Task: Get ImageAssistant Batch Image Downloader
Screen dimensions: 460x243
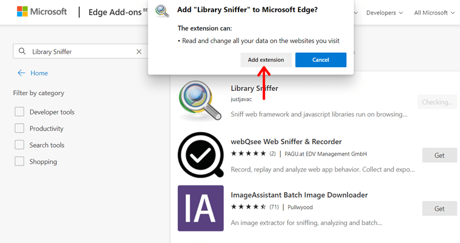Action: point(439,208)
